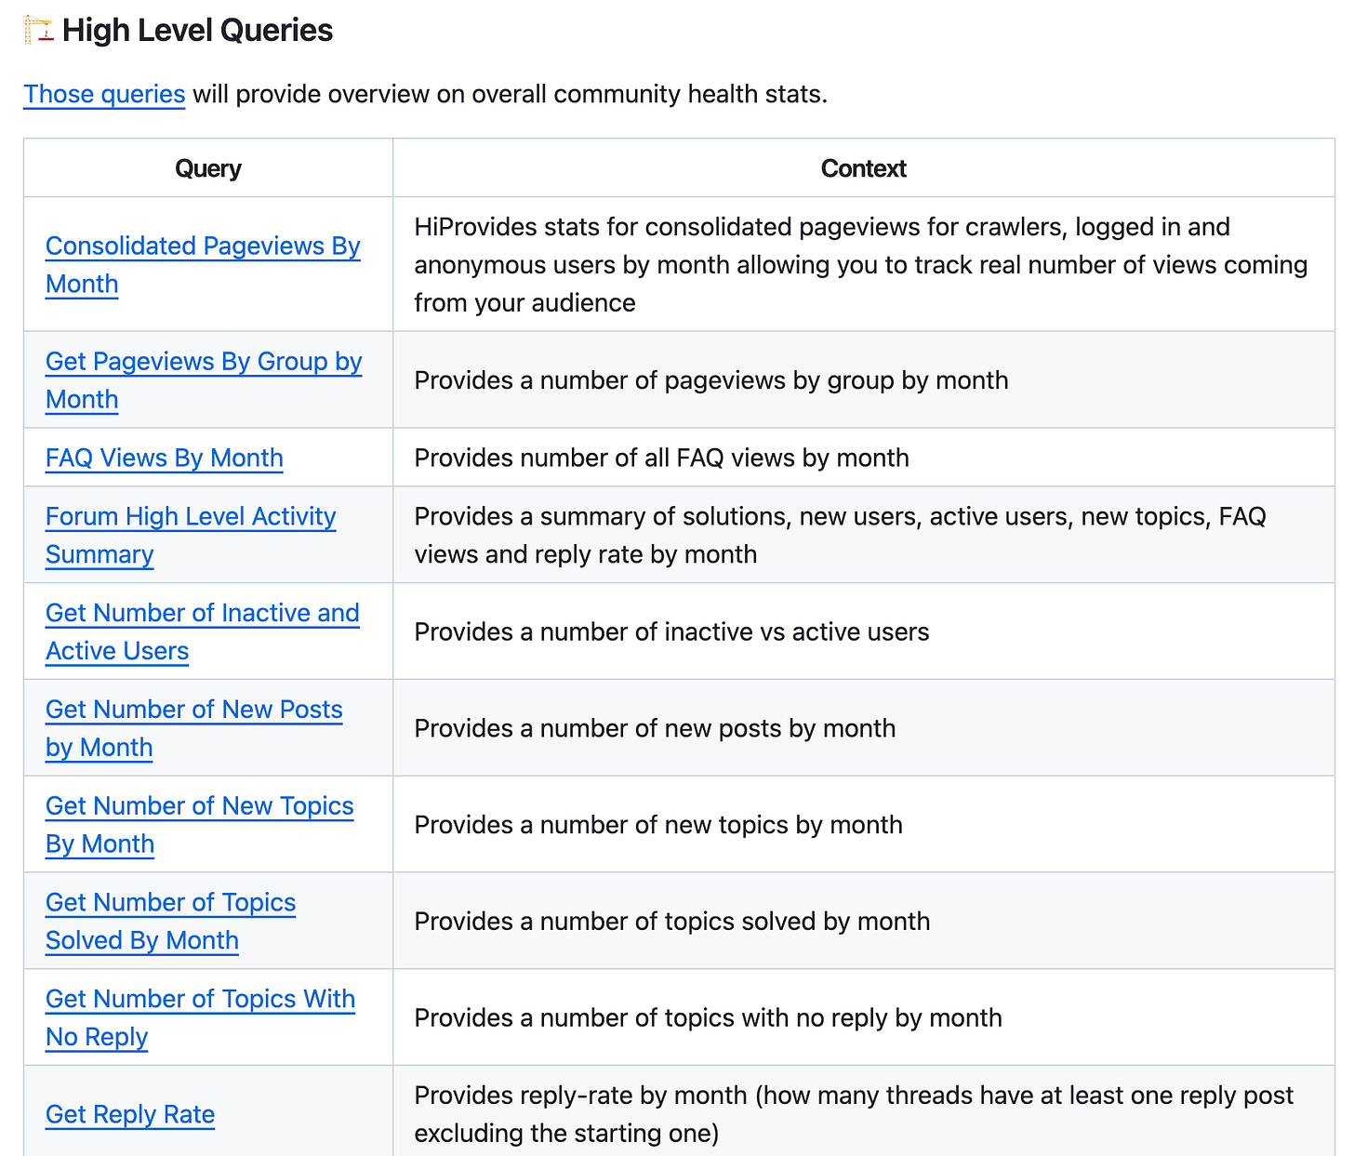Open FAQ Views By Month link
This screenshot has width=1354, height=1156.
[x=165, y=458]
